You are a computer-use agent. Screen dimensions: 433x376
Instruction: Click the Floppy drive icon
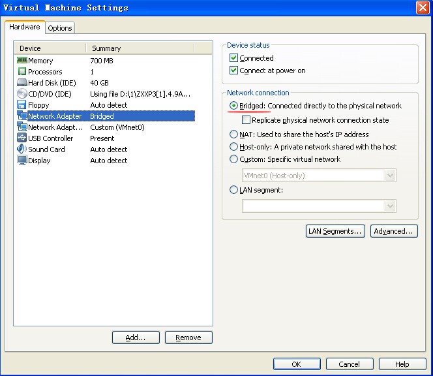pyautogui.click(x=22, y=104)
